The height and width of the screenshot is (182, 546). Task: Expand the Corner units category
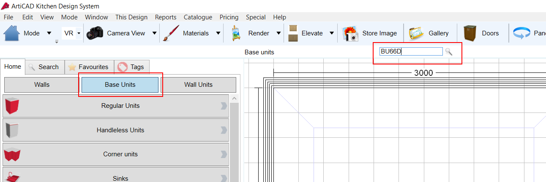pos(116,154)
